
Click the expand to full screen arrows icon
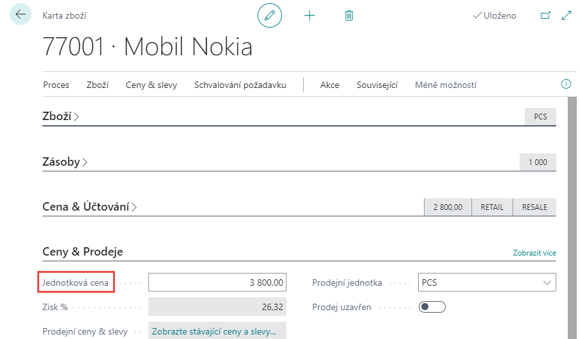point(567,15)
